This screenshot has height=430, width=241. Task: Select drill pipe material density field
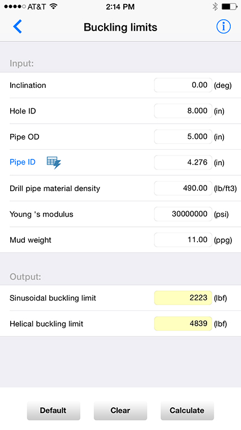click(183, 188)
